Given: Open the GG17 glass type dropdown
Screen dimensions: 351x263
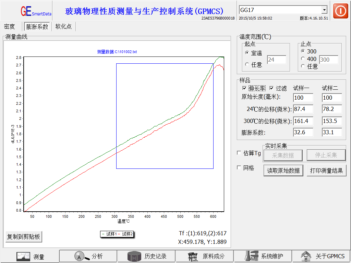Looking at the screenshot, I should [x=324, y=10].
